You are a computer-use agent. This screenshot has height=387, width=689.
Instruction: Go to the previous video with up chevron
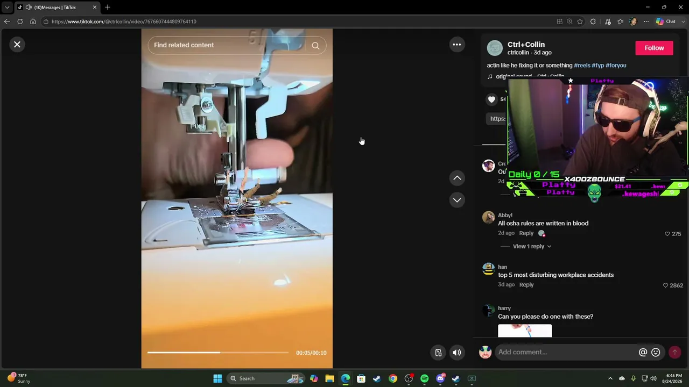click(x=457, y=178)
